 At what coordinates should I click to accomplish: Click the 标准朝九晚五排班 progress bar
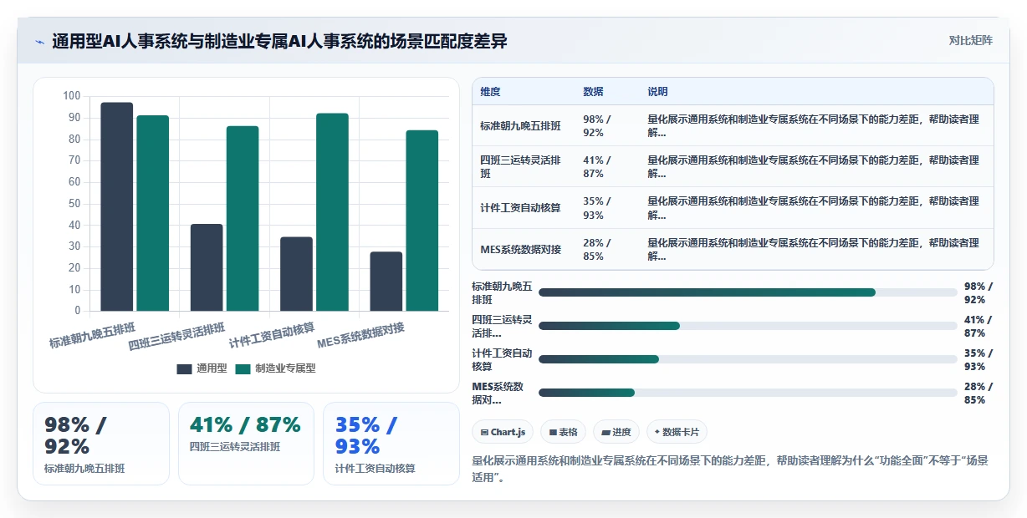tap(748, 292)
